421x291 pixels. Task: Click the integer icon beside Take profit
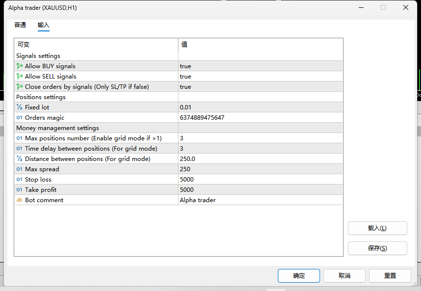[19, 189]
